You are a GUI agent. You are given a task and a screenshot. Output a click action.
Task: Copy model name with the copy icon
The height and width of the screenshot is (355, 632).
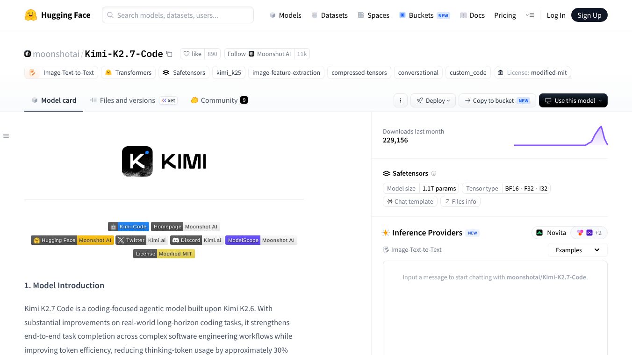coord(169,54)
